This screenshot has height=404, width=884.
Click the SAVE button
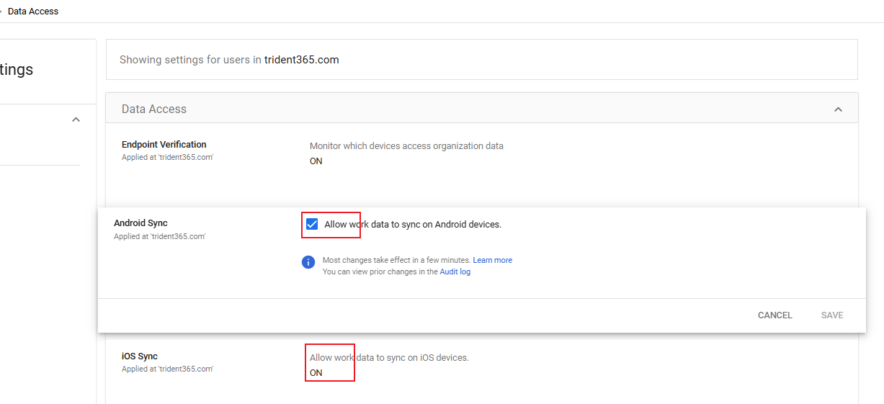click(831, 315)
